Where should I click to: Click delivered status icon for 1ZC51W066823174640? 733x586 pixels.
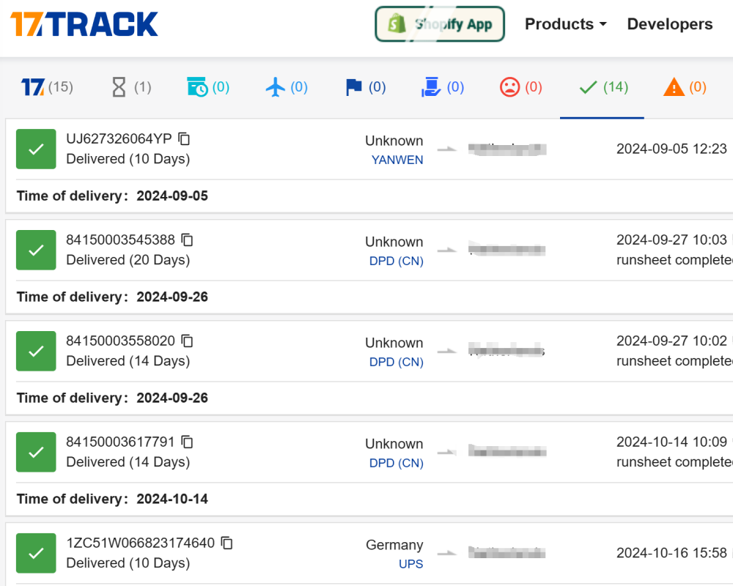[36, 553]
